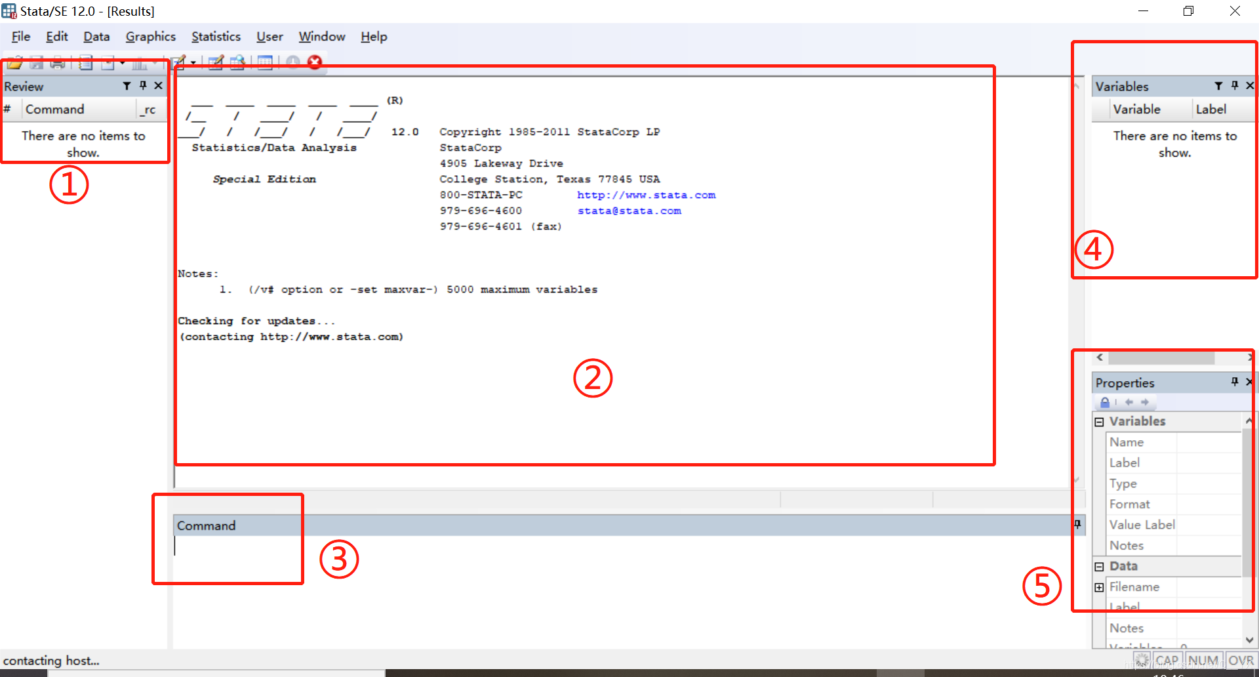Click the Properties next-variable arrow
The image size is (1259, 677).
click(1145, 402)
